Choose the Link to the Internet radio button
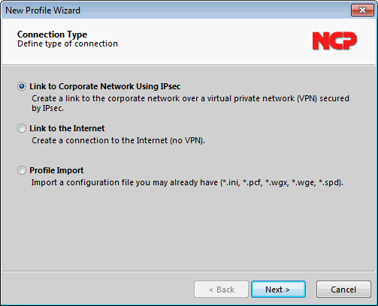378x306 pixels. [x=22, y=128]
